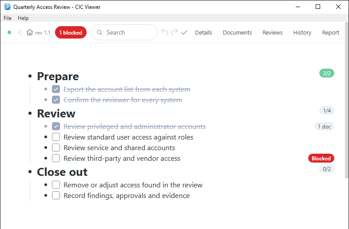Check Review standard user access against roles
349x229 pixels.
[x=56, y=137]
